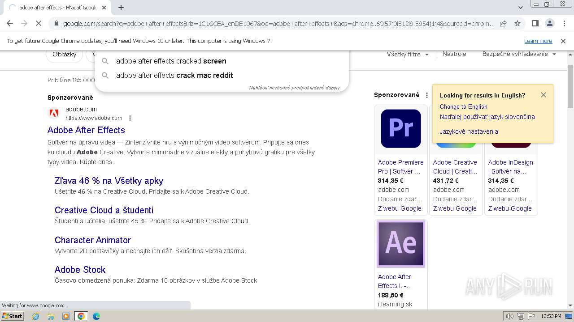Screen dimensions: 574x322
Task: Click the Premiere Pro product thumbnail
Action: click(x=401, y=128)
